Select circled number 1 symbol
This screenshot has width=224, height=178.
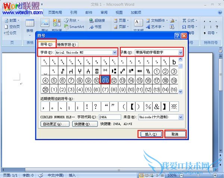click(x=157, y=71)
